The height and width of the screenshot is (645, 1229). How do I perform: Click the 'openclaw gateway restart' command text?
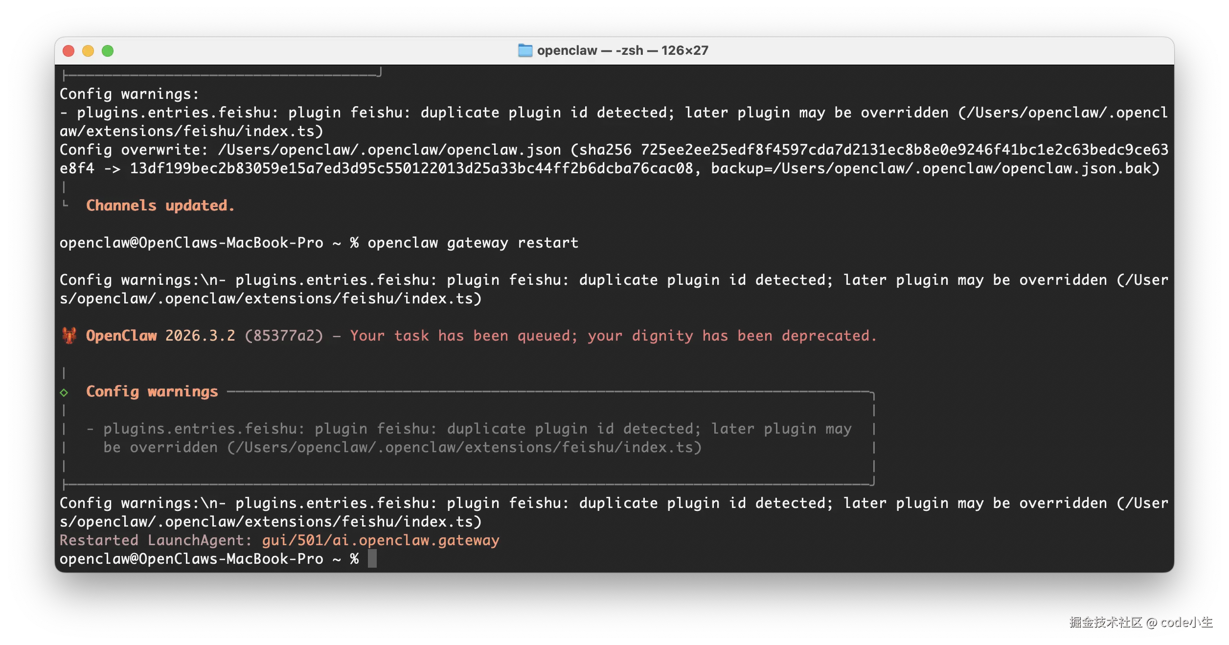point(473,243)
